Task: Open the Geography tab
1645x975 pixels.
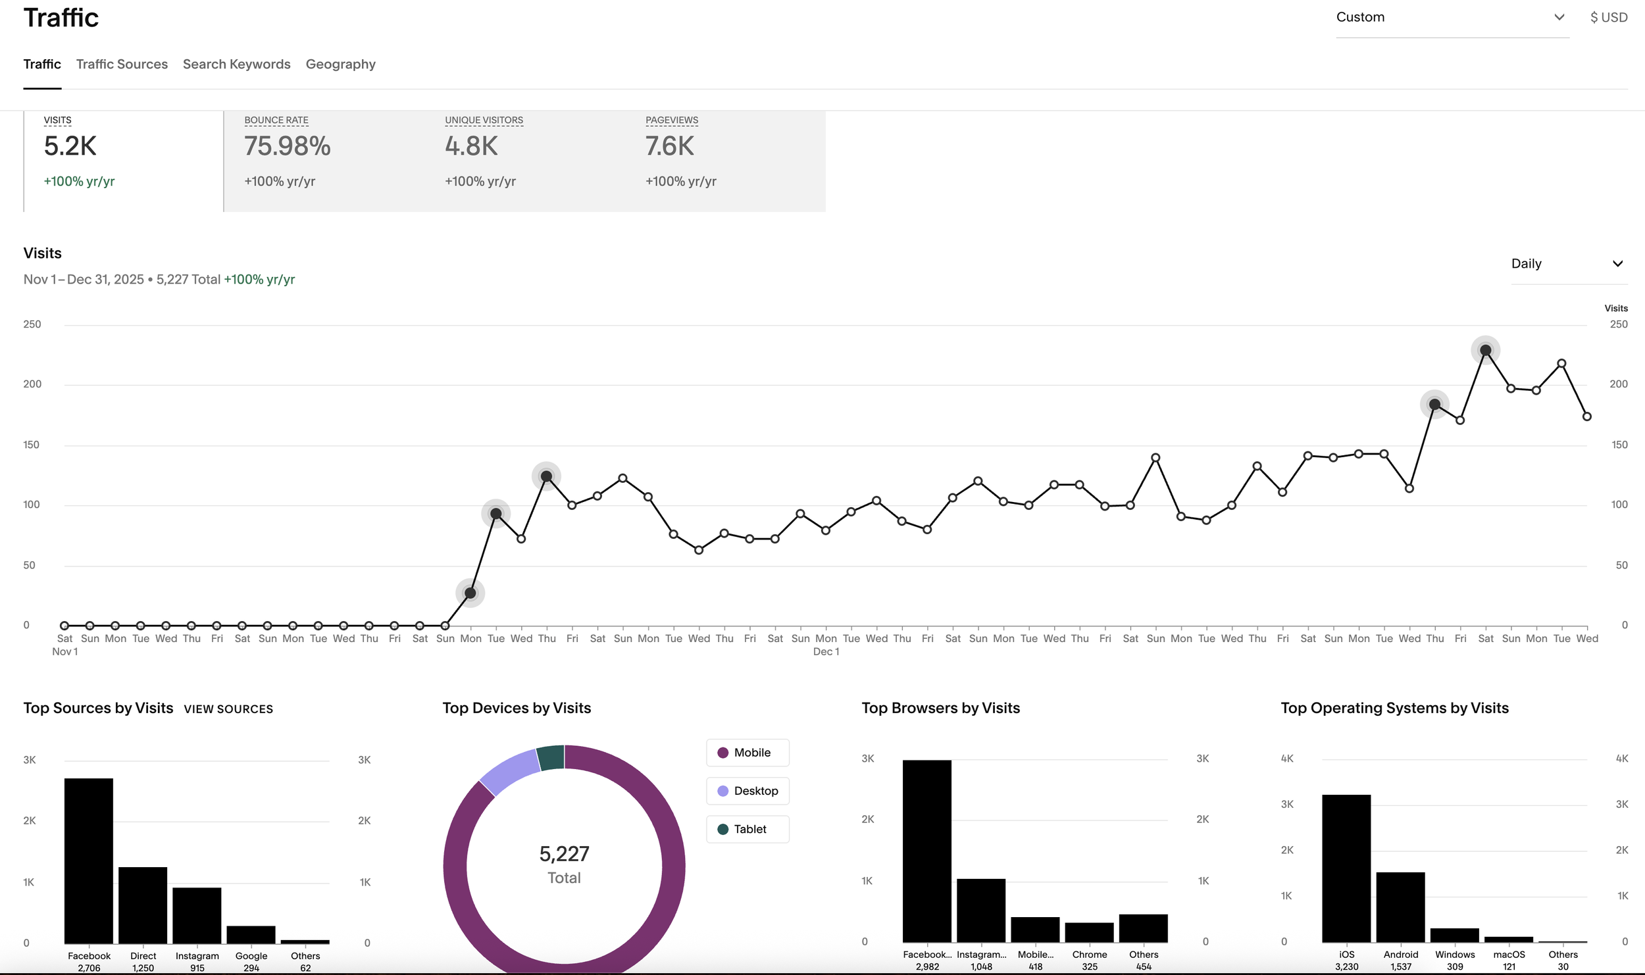Action: click(340, 64)
